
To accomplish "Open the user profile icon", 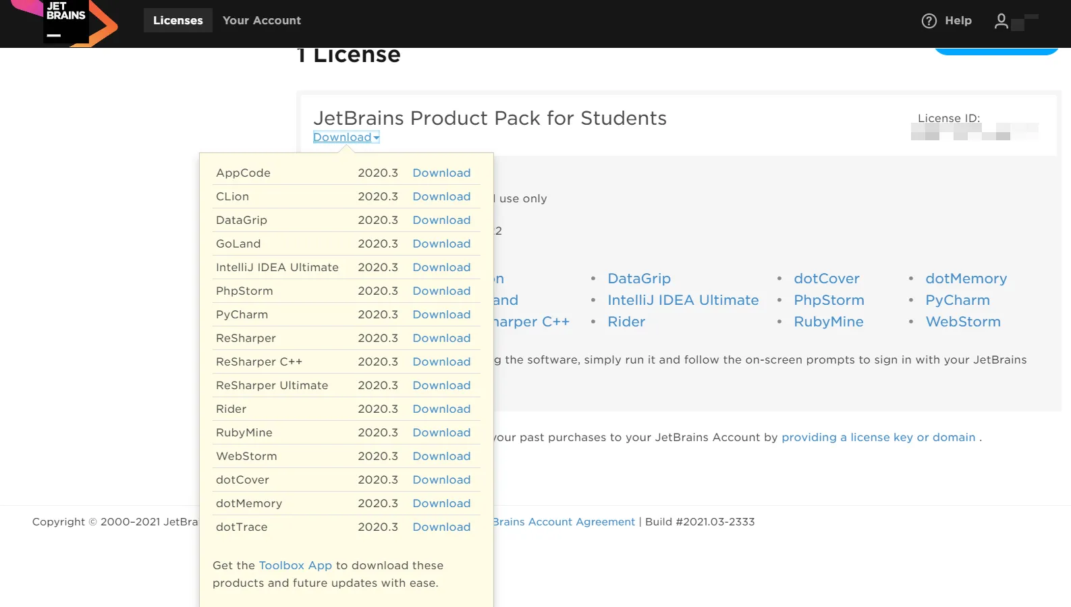I will coord(1001,22).
